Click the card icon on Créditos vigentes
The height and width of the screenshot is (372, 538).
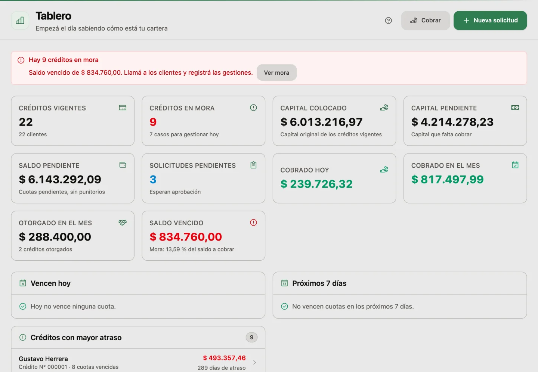click(x=123, y=108)
